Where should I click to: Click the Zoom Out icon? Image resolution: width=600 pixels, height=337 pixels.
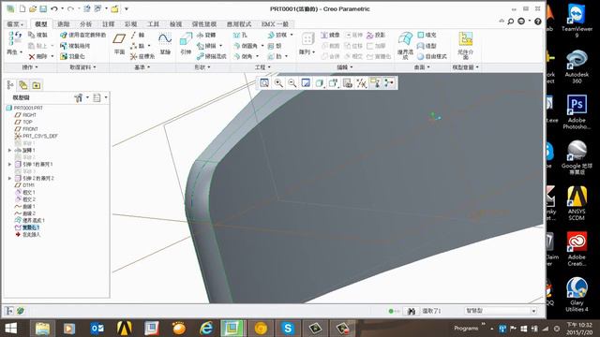292,83
